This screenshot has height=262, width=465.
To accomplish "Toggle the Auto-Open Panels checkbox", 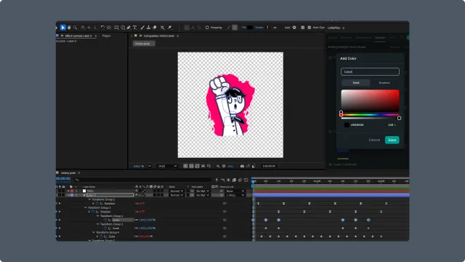I will click(x=310, y=28).
